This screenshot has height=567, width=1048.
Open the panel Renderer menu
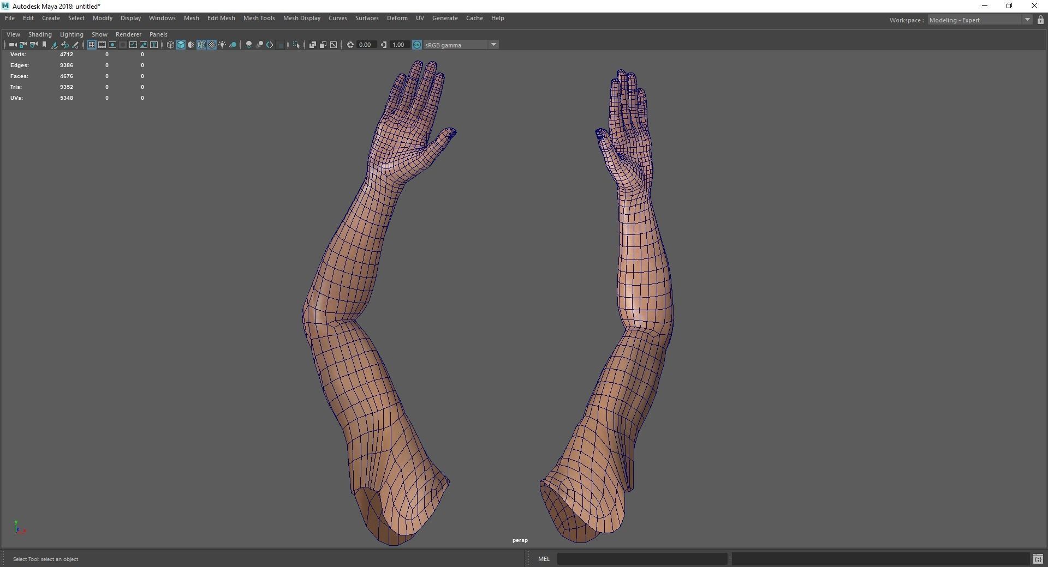pyautogui.click(x=128, y=34)
